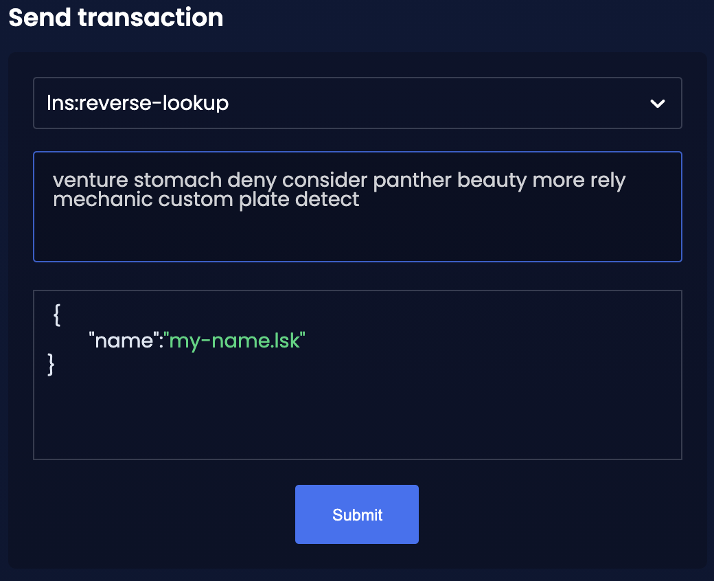Place cursor on the word "mechanic"
The width and height of the screenshot is (714, 581).
pyautogui.click(x=103, y=199)
